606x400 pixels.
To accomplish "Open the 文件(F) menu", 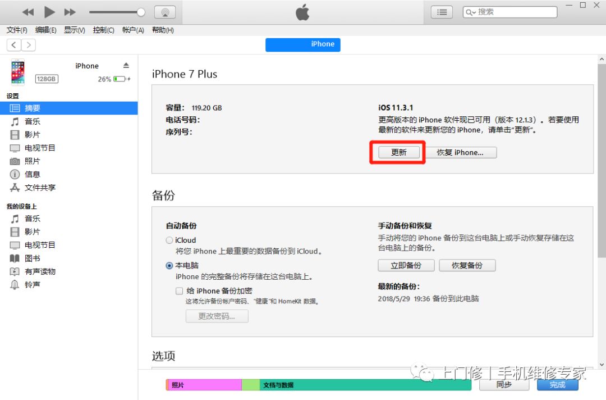I will point(17,30).
